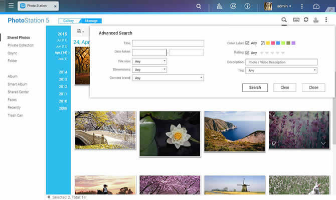Click the Title input field
Screen dimensions: 336x200
(168, 43)
